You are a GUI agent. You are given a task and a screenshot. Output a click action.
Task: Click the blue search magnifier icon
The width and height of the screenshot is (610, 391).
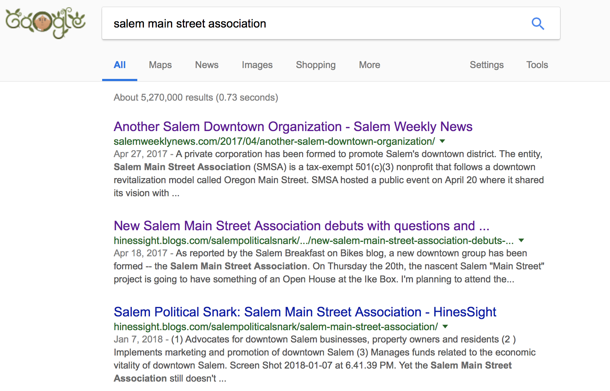coord(538,24)
